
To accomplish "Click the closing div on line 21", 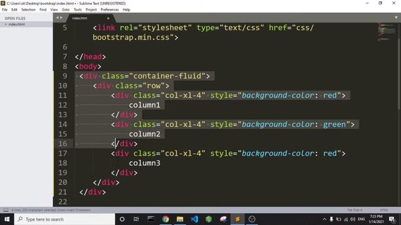I will [93, 192].
